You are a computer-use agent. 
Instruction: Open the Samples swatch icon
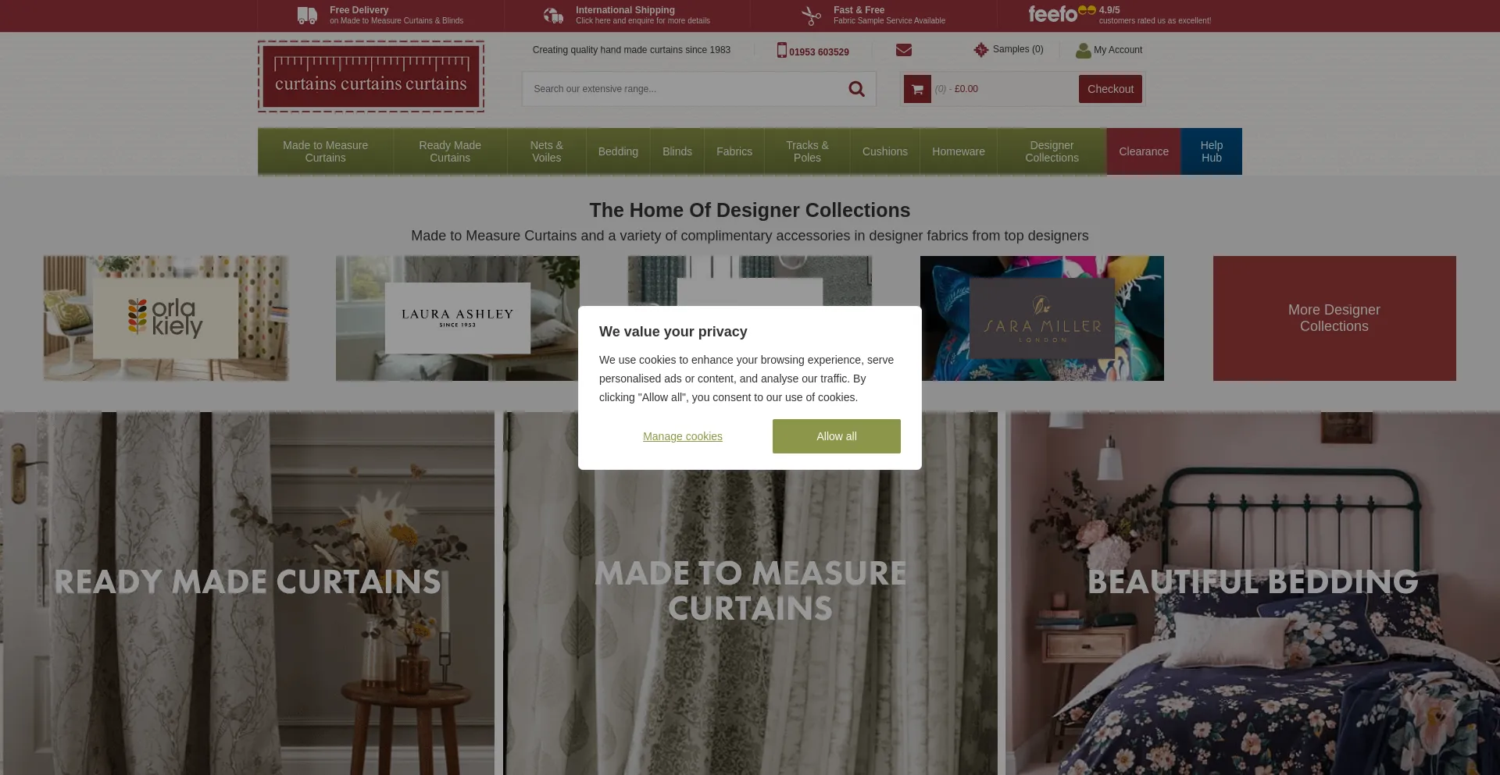[x=981, y=50]
